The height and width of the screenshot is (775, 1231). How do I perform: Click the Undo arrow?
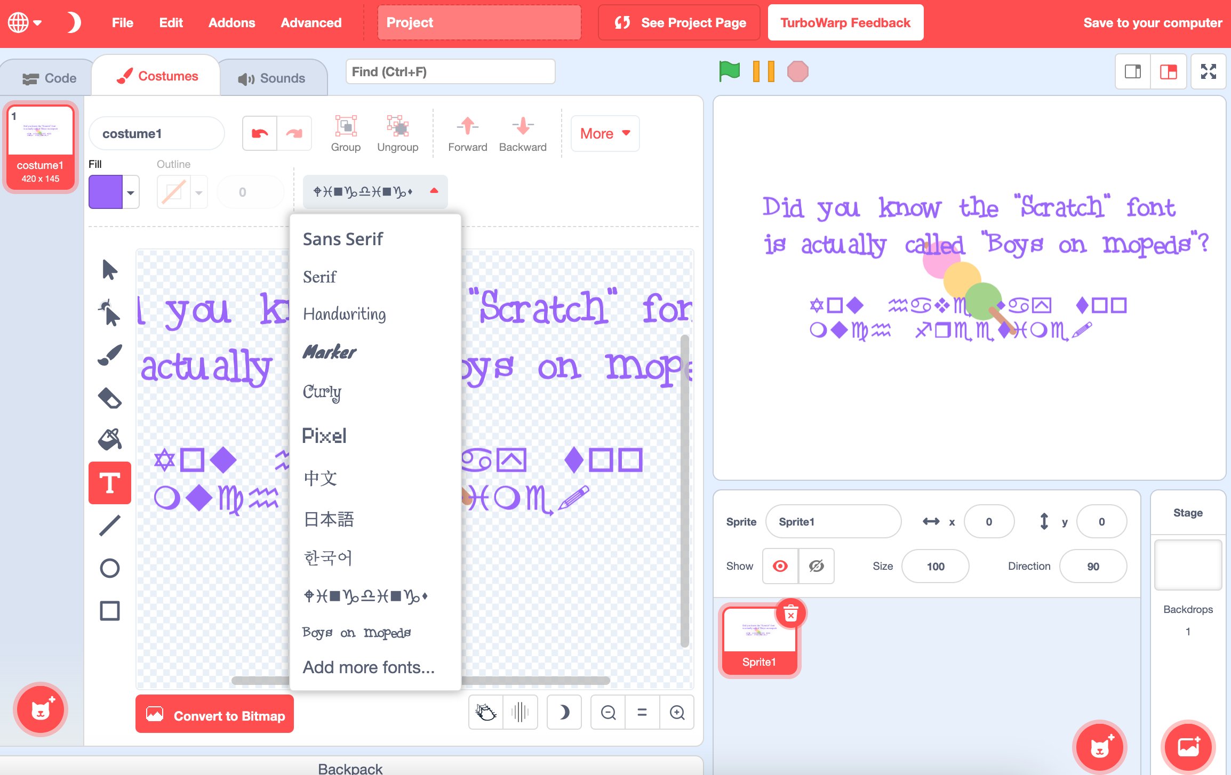260,133
